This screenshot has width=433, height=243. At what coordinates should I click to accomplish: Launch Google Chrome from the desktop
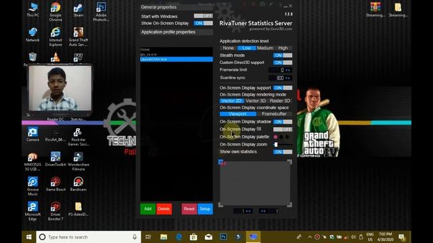click(x=55, y=11)
